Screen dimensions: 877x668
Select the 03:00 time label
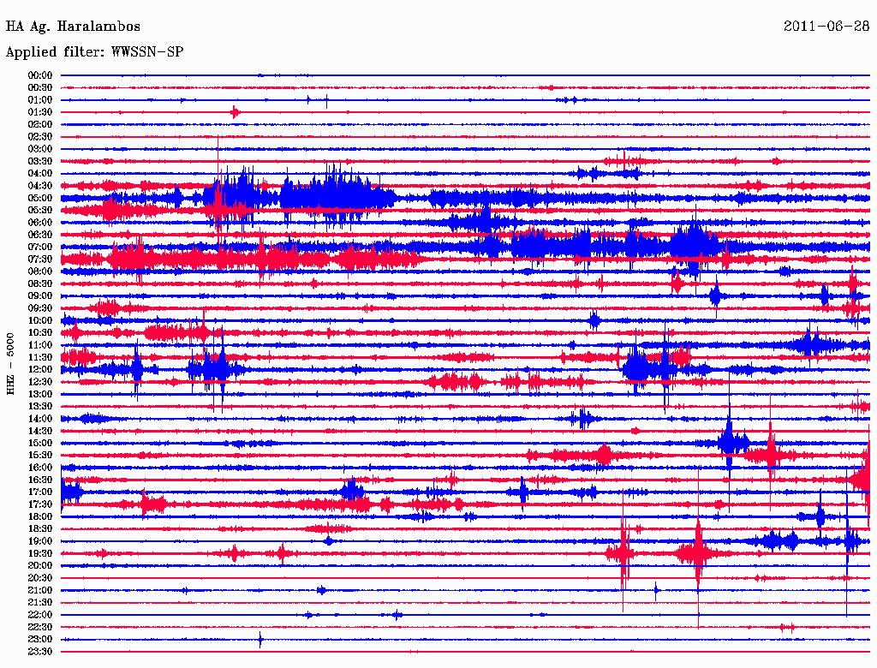(40, 149)
